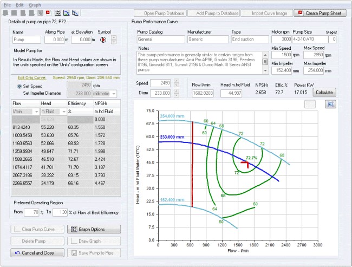The height and width of the screenshot is (267, 352).
Task: Click the blue zoom-fit icon above the graph
Action: click(x=331, y=103)
